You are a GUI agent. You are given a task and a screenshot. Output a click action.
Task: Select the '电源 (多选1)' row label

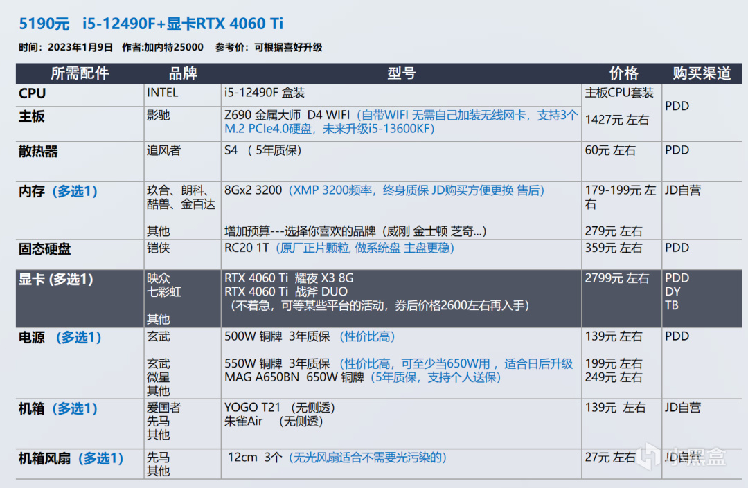point(60,337)
